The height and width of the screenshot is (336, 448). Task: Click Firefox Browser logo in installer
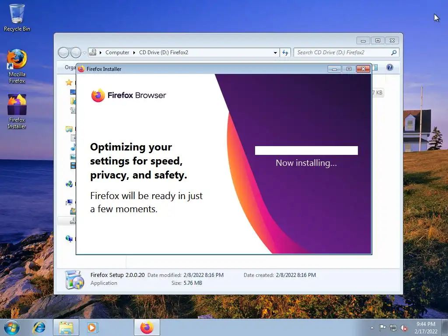(x=128, y=95)
